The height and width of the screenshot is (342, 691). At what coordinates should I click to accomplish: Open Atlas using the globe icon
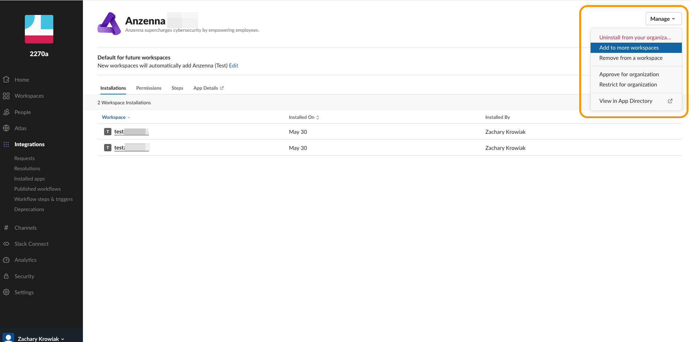pyautogui.click(x=6, y=128)
